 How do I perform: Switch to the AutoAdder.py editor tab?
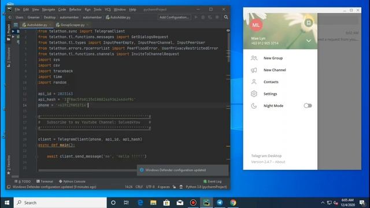pos(37,25)
